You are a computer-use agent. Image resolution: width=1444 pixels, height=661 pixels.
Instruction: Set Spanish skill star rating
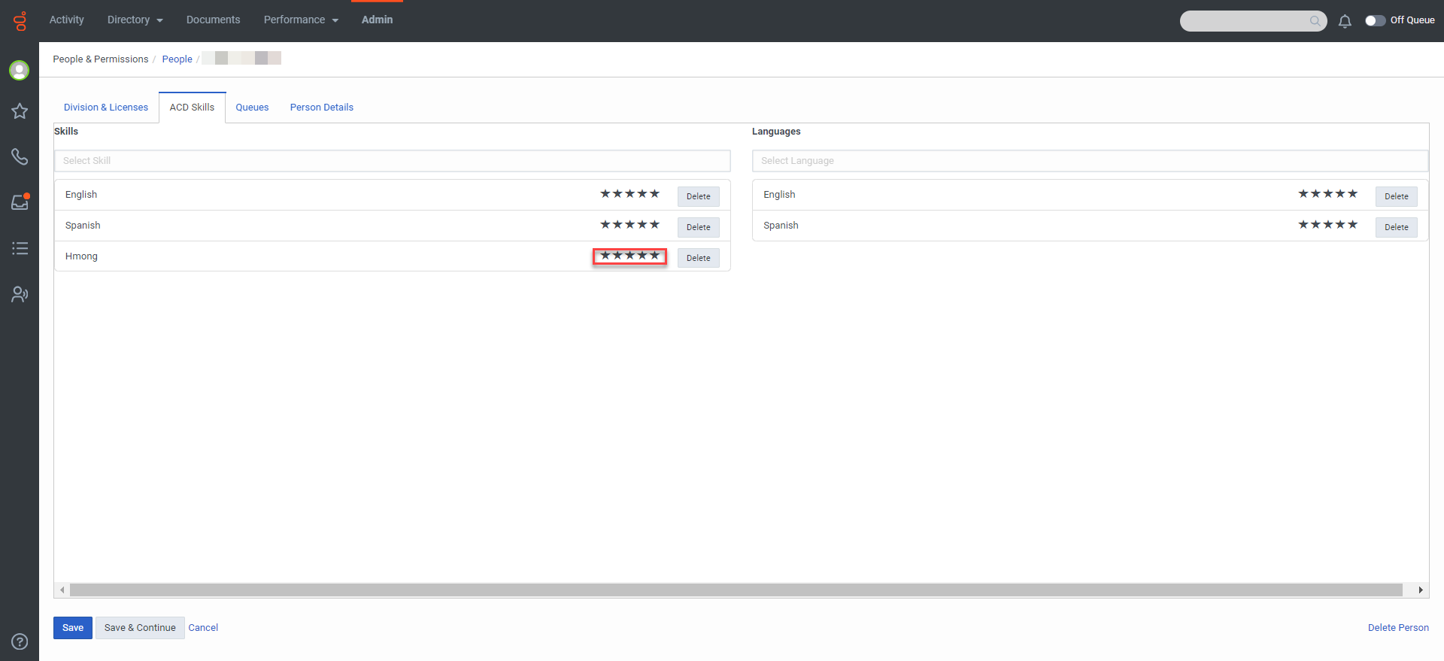629,225
